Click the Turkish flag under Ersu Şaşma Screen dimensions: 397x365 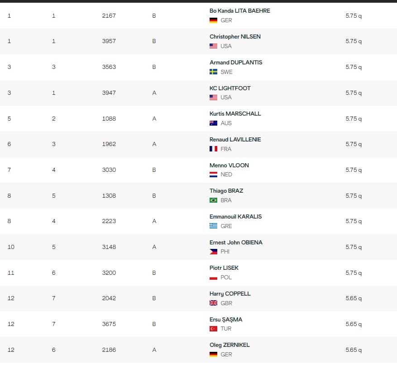(213, 329)
